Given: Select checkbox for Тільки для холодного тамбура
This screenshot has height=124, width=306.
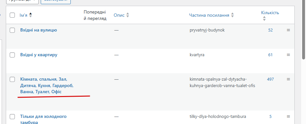Looking at the screenshot, I should tap(12, 117).
